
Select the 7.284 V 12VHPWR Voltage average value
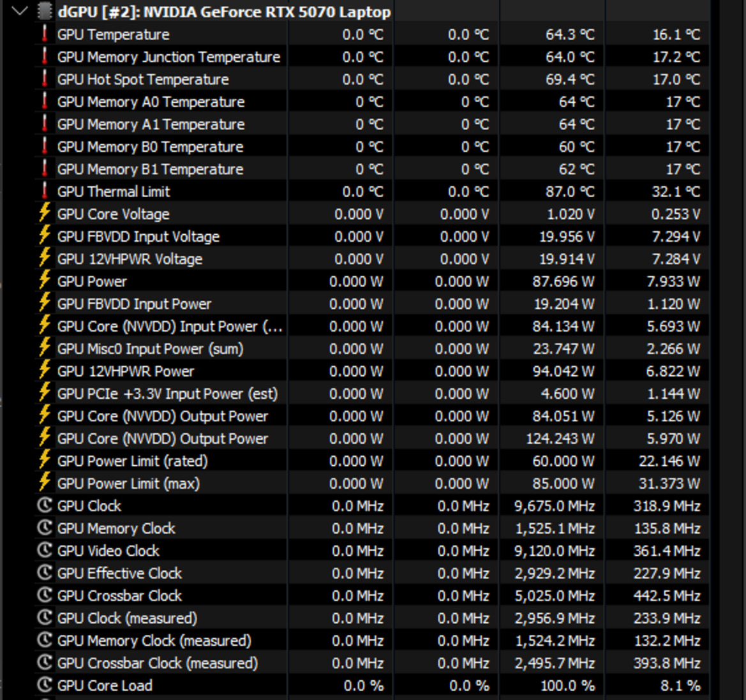676,259
